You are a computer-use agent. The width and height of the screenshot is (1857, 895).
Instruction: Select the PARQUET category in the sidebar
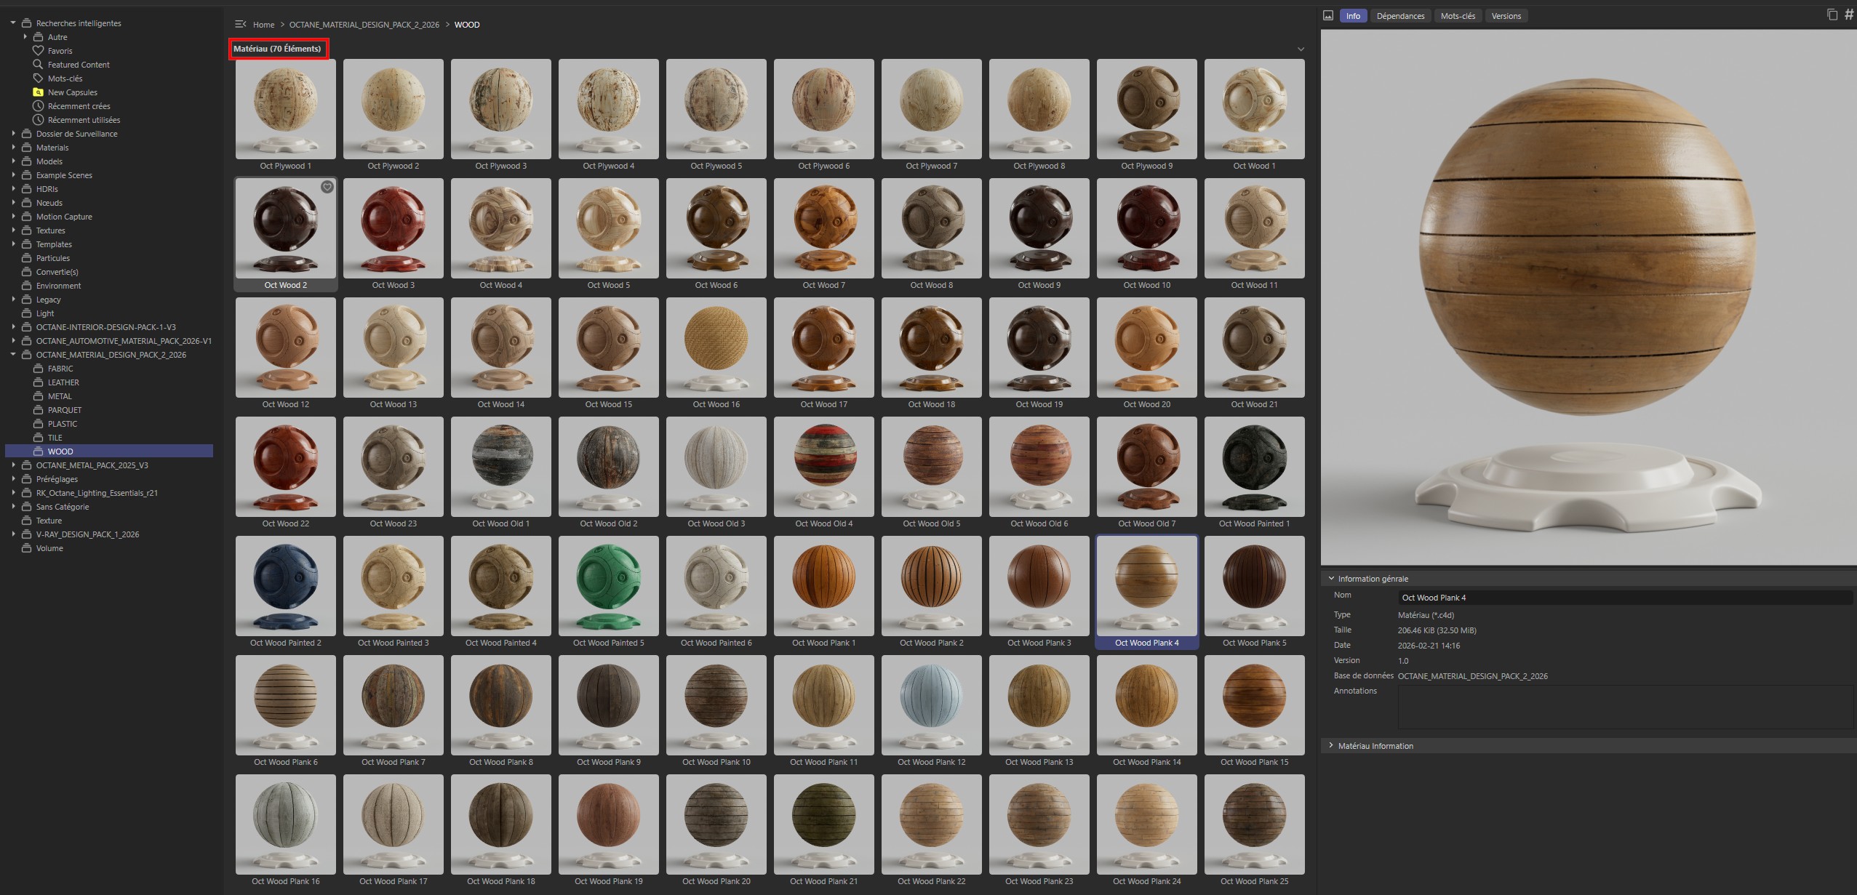[x=64, y=409]
